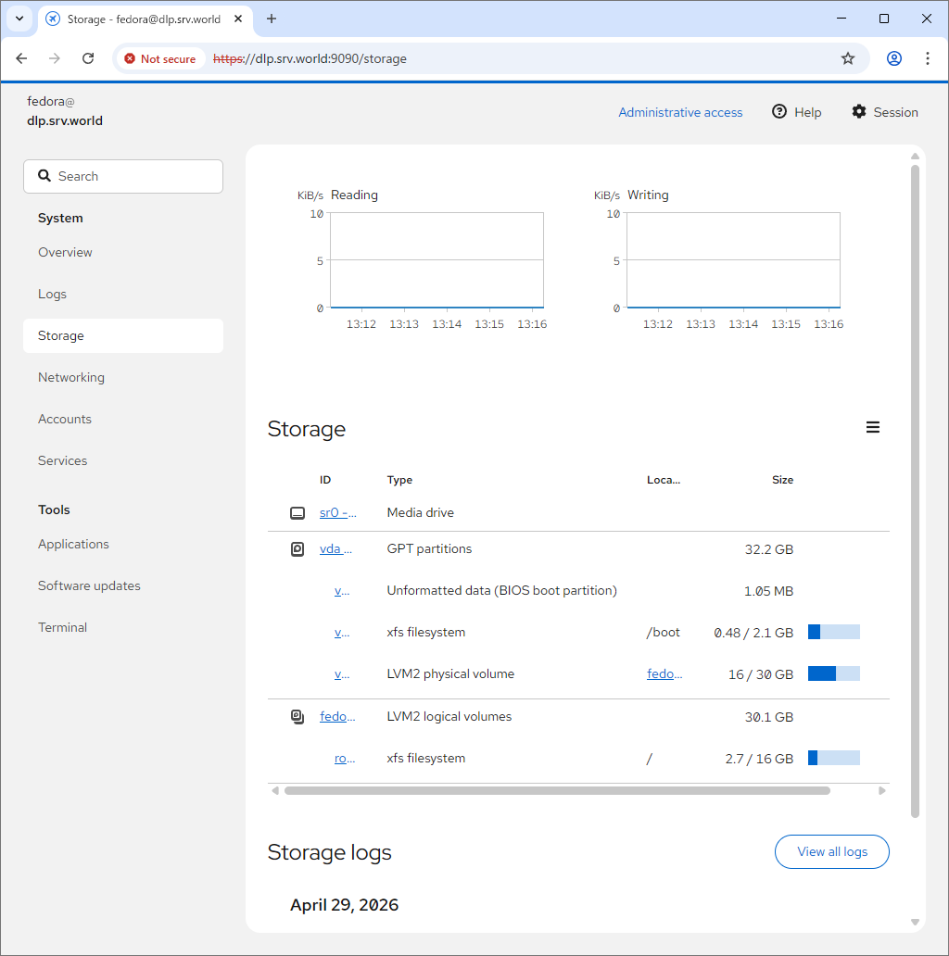Open a new browser tab
The width and height of the screenshot is (949, 956).
[272, 19]
